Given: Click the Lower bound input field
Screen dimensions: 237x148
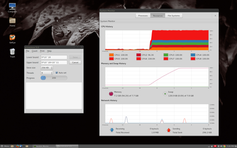Looking at the screenshot, I should [x=54, y=57].
